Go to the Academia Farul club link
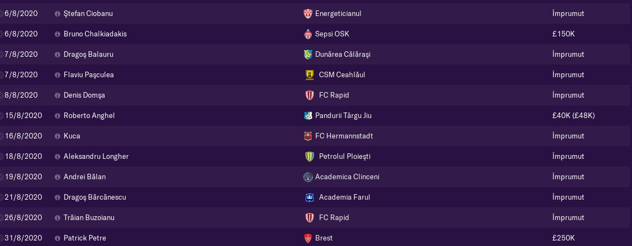Image resolution: width=632 pixels, height=246 pixels. tap(344, 197)
